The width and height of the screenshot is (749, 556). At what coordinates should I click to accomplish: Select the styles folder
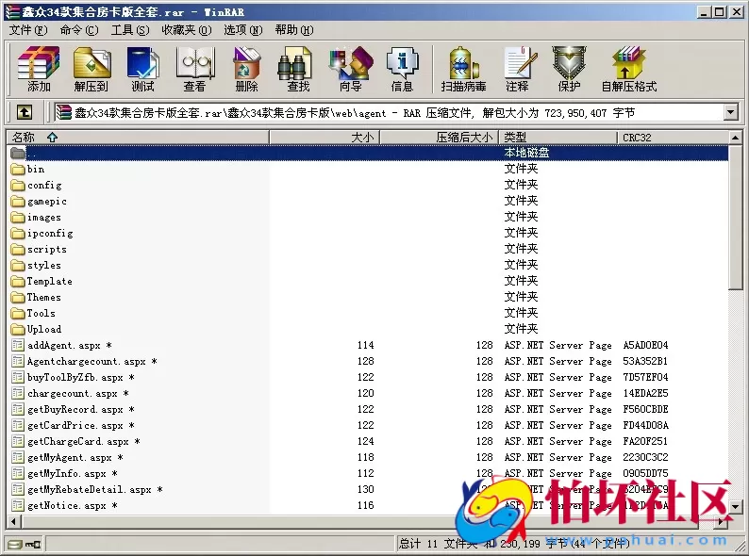click(x=36, y=266)
